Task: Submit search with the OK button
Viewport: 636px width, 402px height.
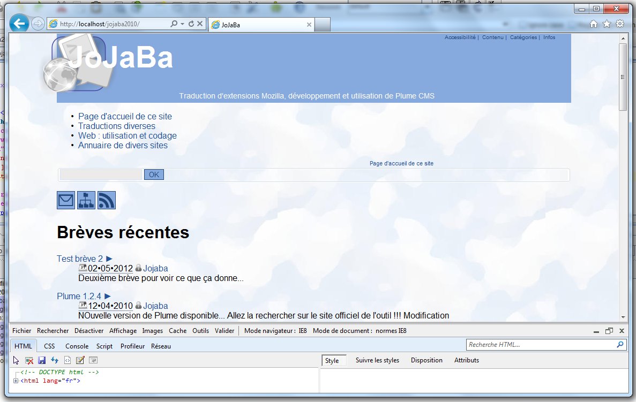Action: [x=154, y=175]
